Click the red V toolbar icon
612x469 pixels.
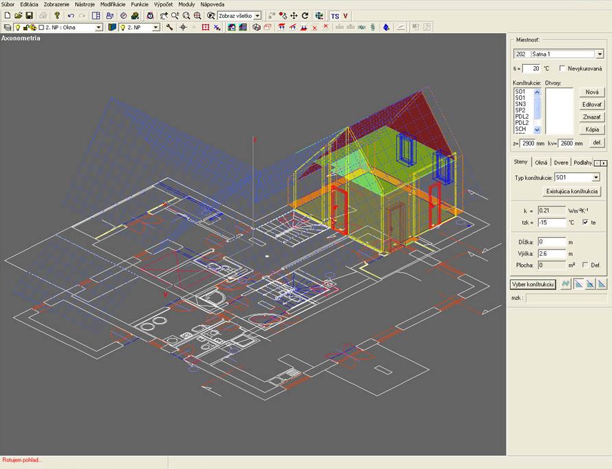pos(345,15)
